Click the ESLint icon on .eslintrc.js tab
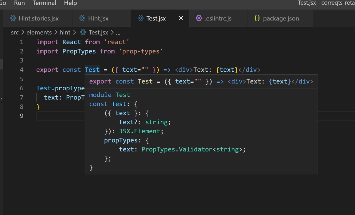 199,18
